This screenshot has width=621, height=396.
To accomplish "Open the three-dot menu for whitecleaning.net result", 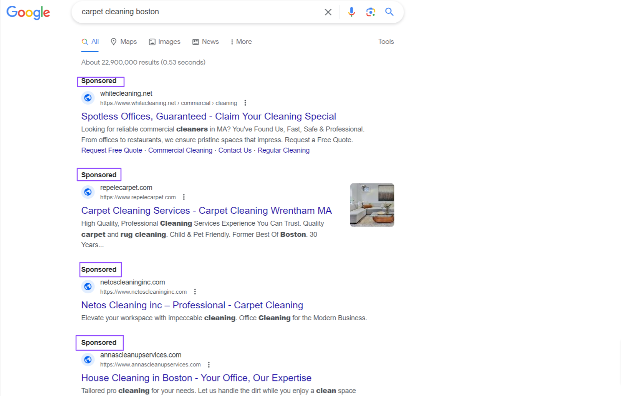I will (245, 103).
